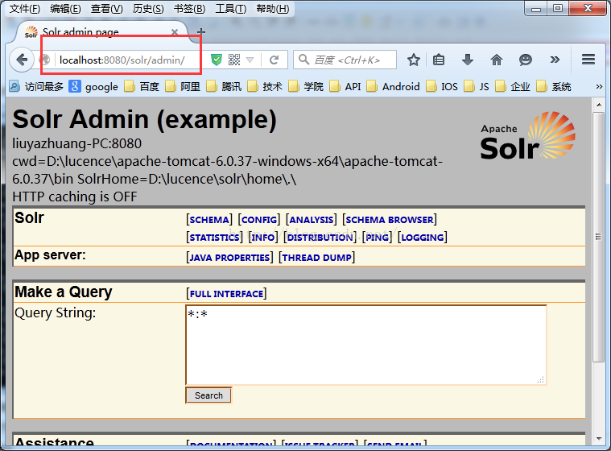Open the SCHEMA BROWSER link
Screen dimensions: 611x451
coord(390,220)
